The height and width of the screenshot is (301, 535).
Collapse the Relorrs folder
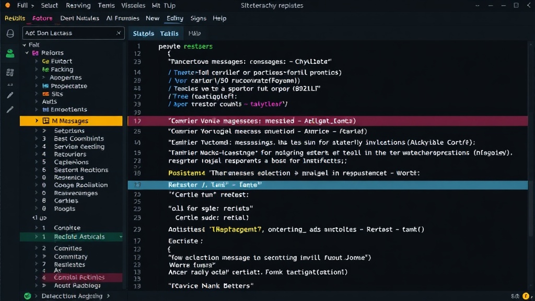point(27,53)
